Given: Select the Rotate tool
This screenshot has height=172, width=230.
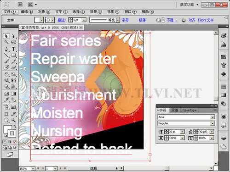Looking at the screenshot, I should pyautogui.click(x=6, y=74).
